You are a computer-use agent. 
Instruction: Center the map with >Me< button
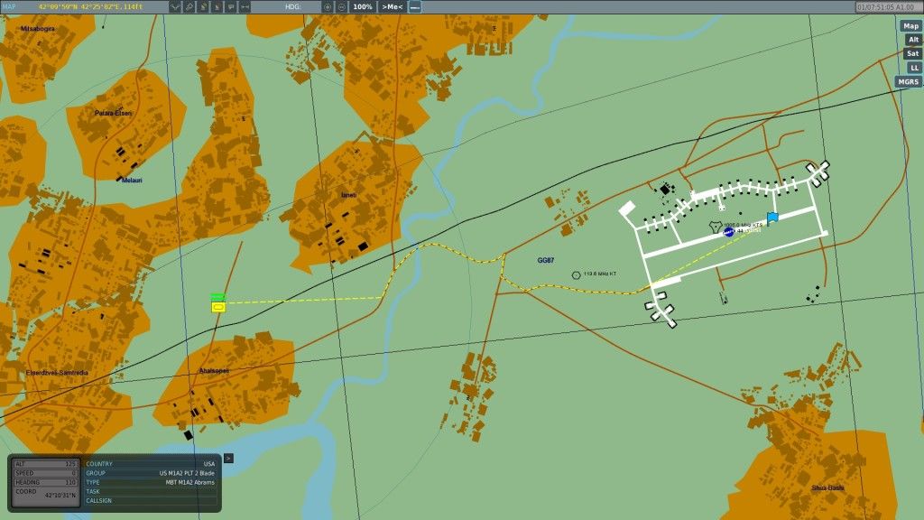click(392, 6)
